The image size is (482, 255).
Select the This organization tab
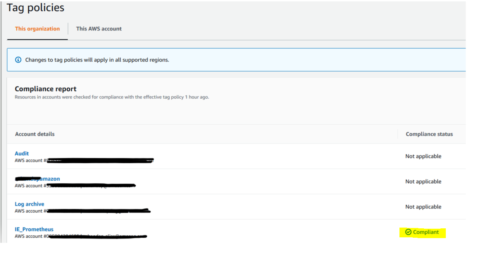click(37, 29)
